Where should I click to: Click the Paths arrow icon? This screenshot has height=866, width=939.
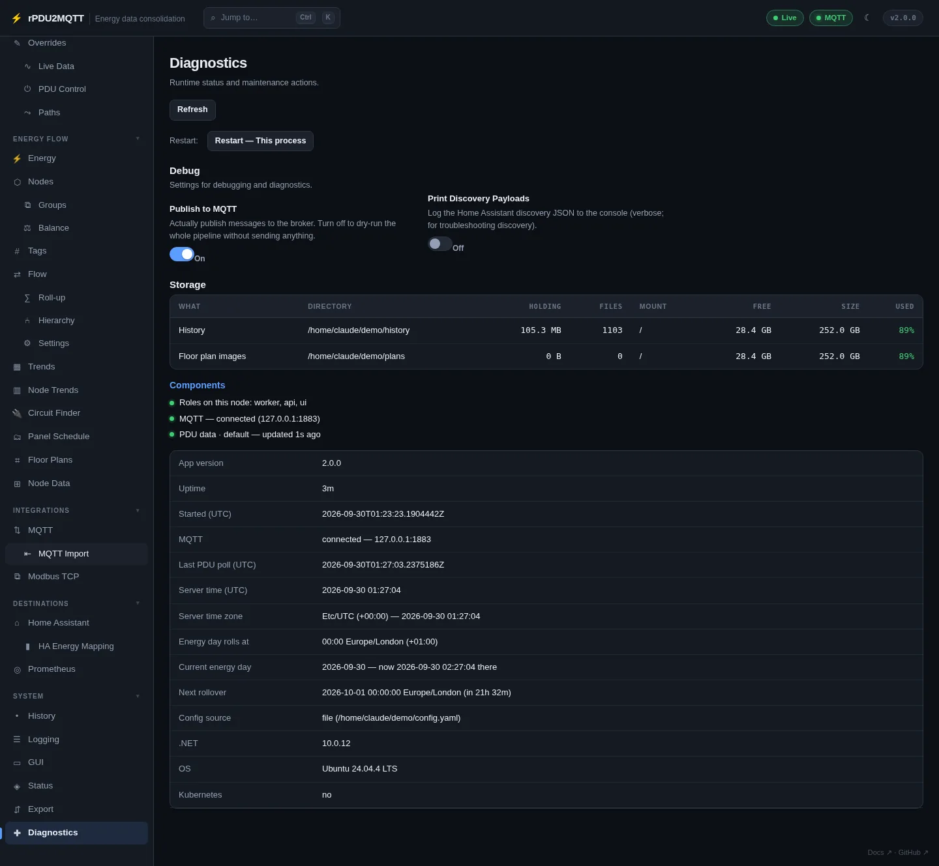27,113
